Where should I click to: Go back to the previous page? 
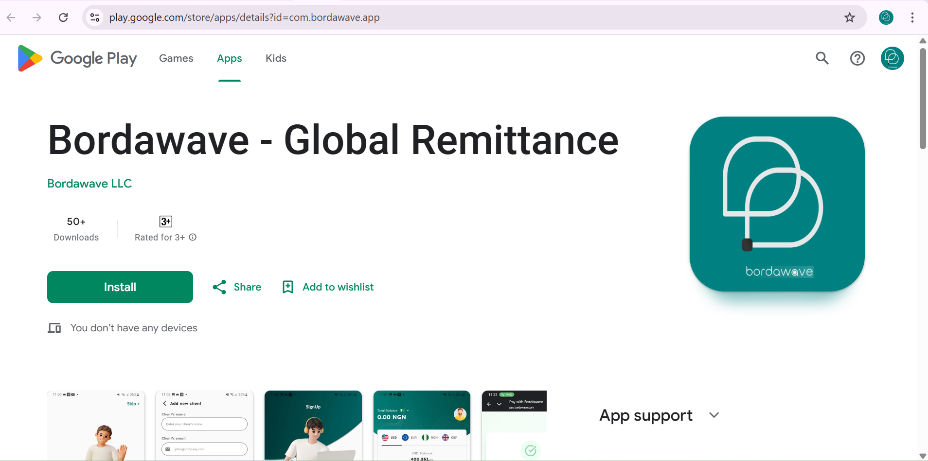tap(11, 17)
